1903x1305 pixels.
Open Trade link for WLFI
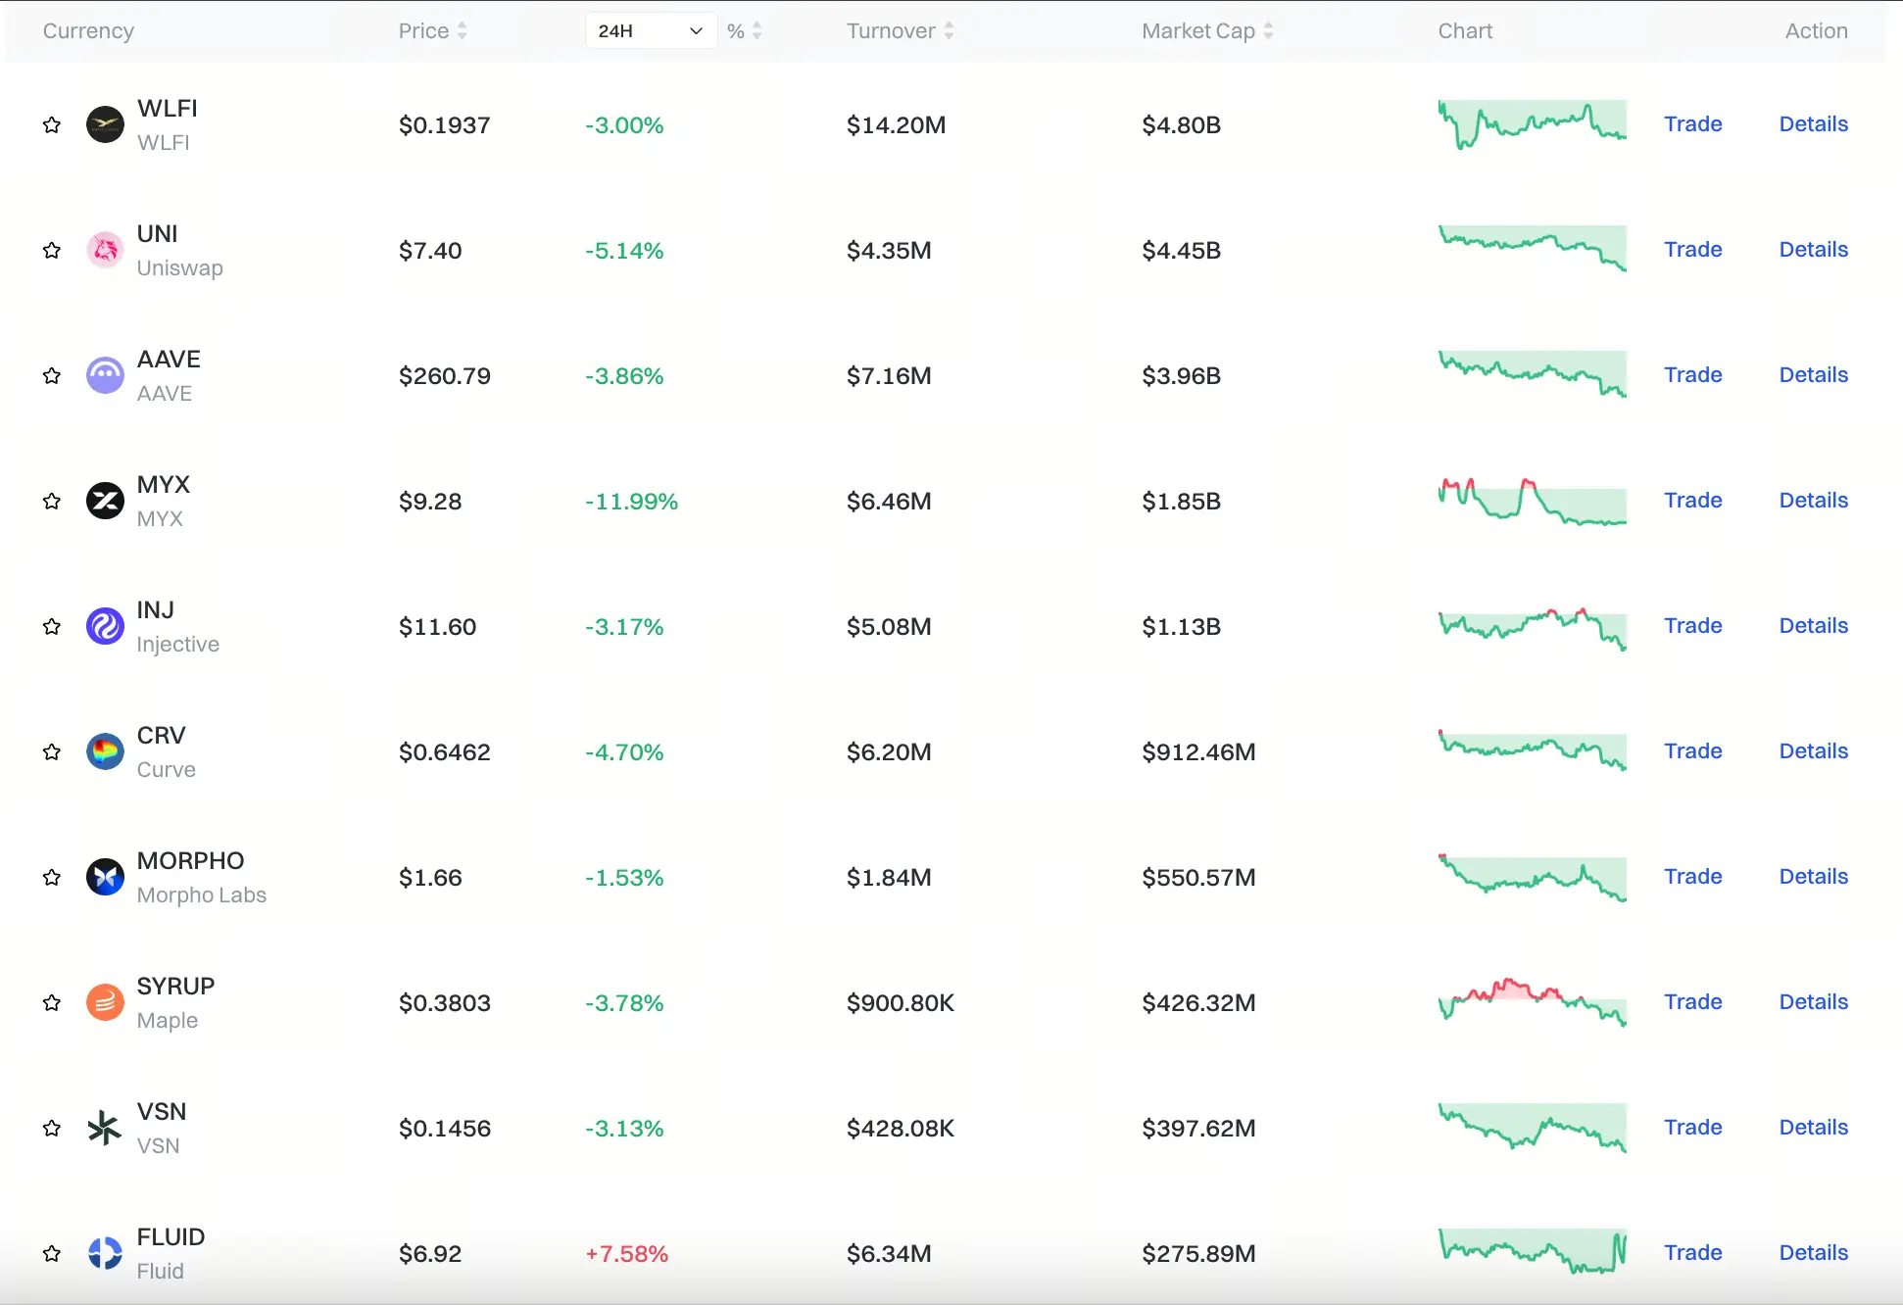click(1692, 124)
